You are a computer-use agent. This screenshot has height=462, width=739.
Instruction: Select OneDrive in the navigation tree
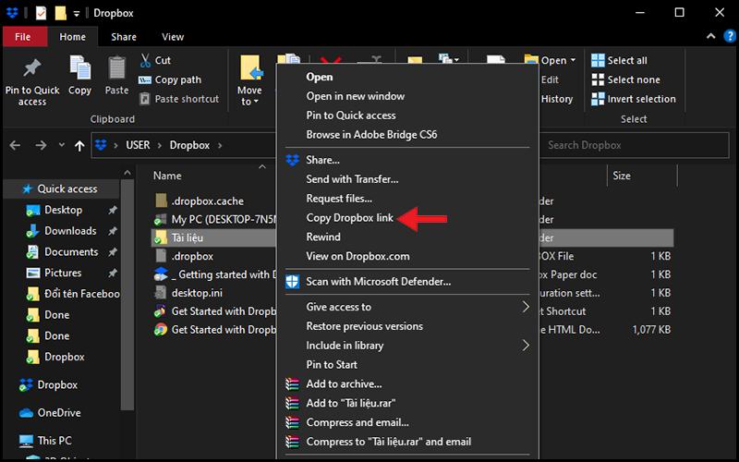(x=58, y=413)
